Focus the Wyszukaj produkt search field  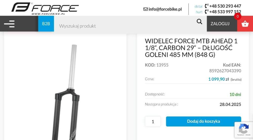[124, 26]
